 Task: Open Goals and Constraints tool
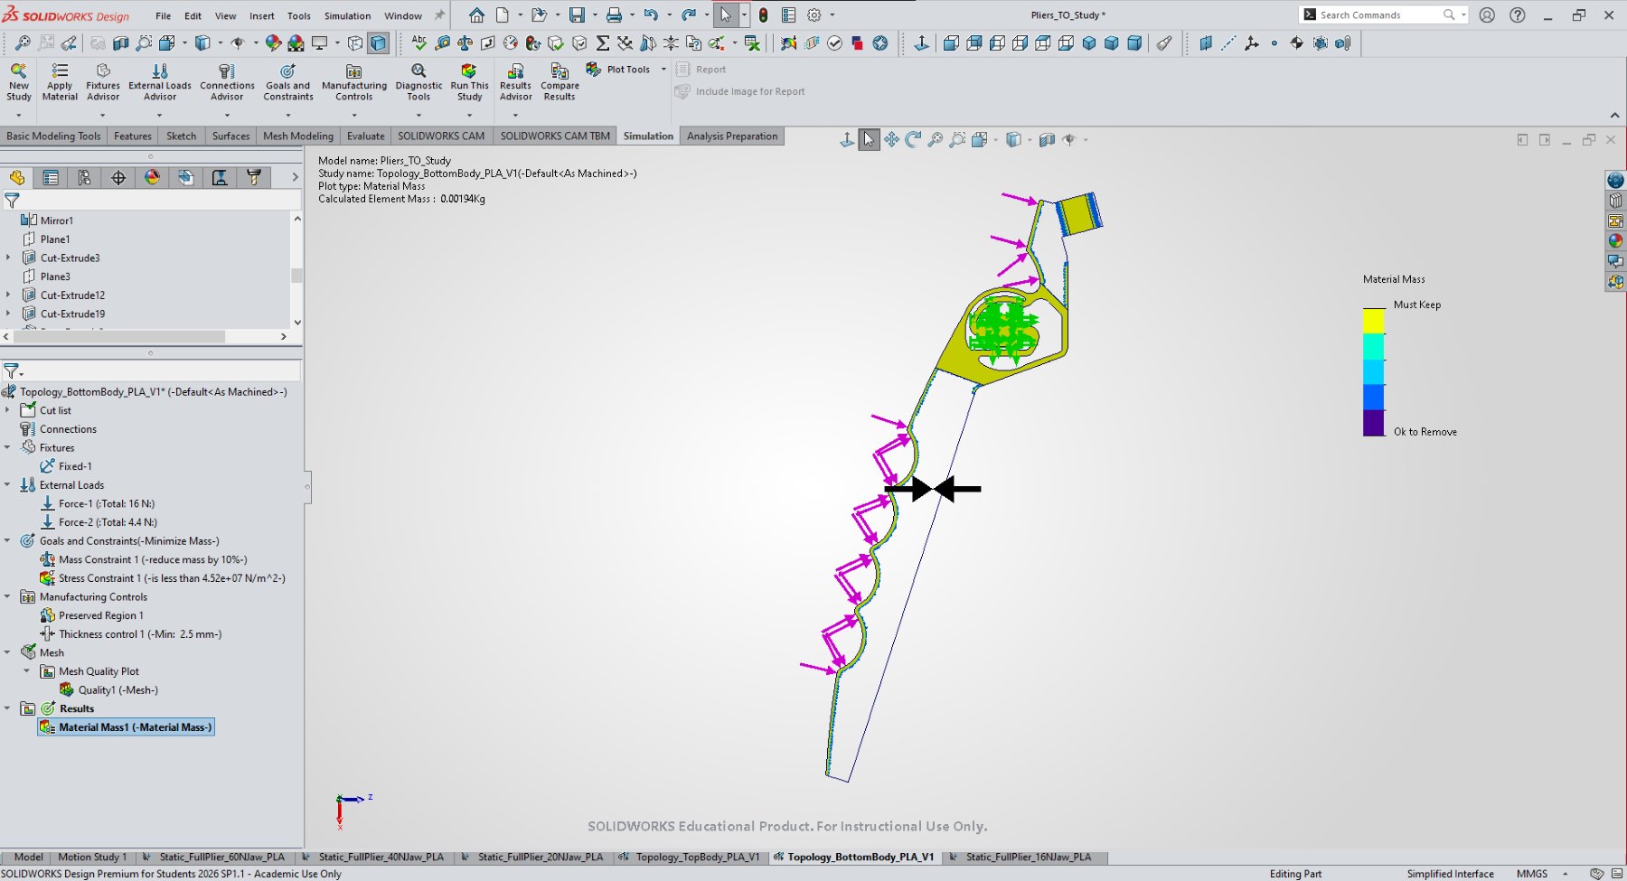tap(288, 81)
